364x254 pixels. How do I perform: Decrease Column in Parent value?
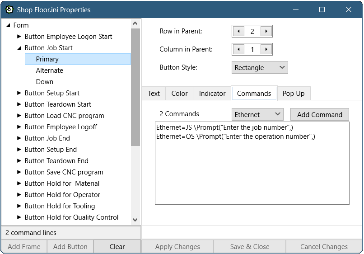click(238, 49)
